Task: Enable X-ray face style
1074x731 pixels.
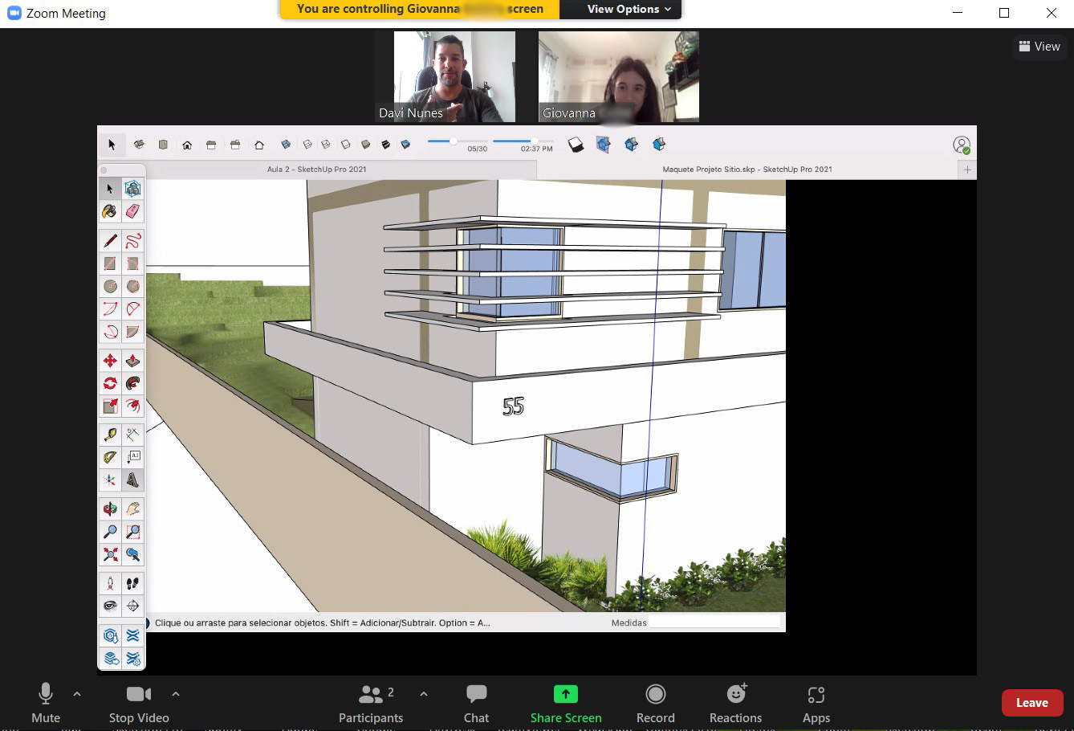Action: click(x=286, y=144)
